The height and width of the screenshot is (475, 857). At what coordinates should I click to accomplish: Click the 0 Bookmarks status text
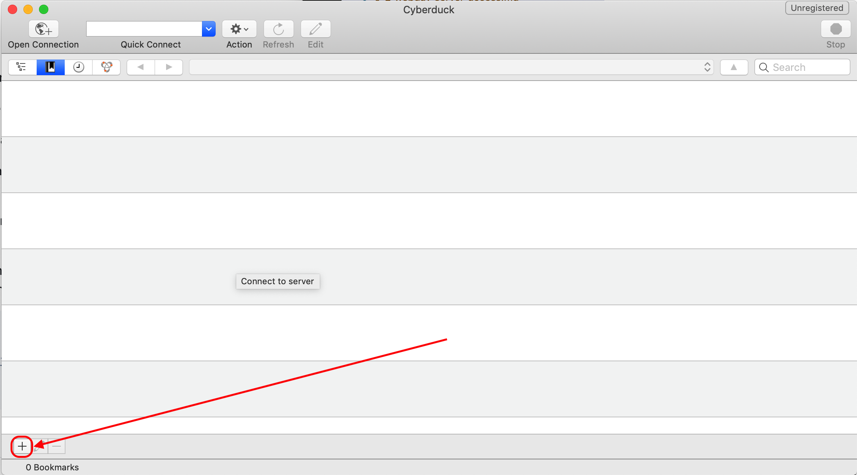(x=52, y=467)
